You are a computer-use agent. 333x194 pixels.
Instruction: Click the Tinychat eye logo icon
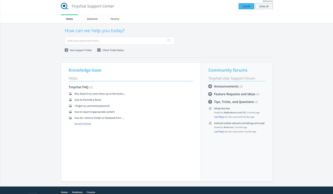pos(65,6)
